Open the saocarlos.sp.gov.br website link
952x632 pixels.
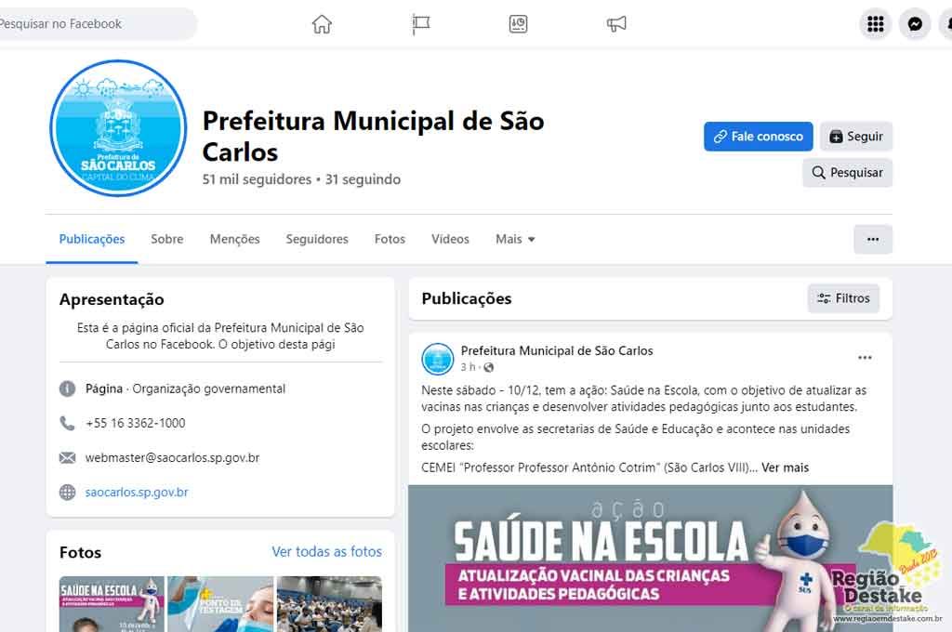pyautogui.click(x=137, y=493)
